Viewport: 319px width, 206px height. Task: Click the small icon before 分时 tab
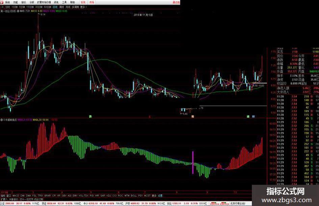pos(2,7)
